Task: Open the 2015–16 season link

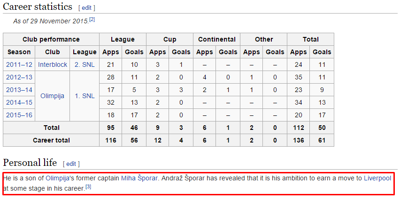Action: [x=19, y=115]
